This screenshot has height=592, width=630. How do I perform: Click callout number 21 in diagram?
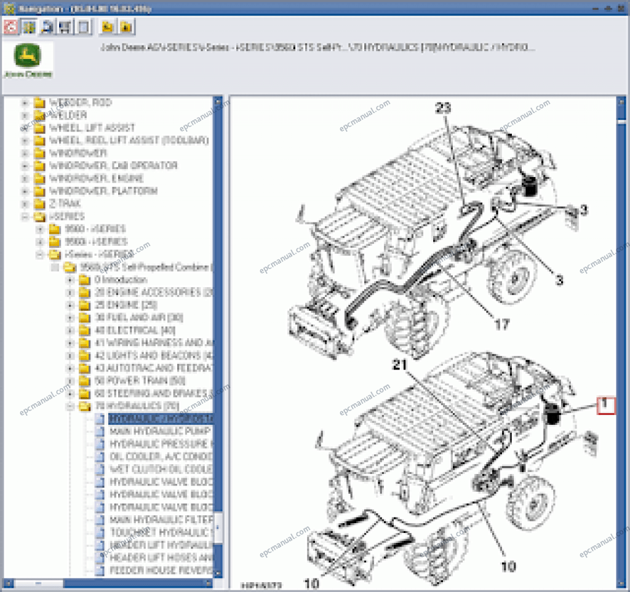click(x=399, y=365)
